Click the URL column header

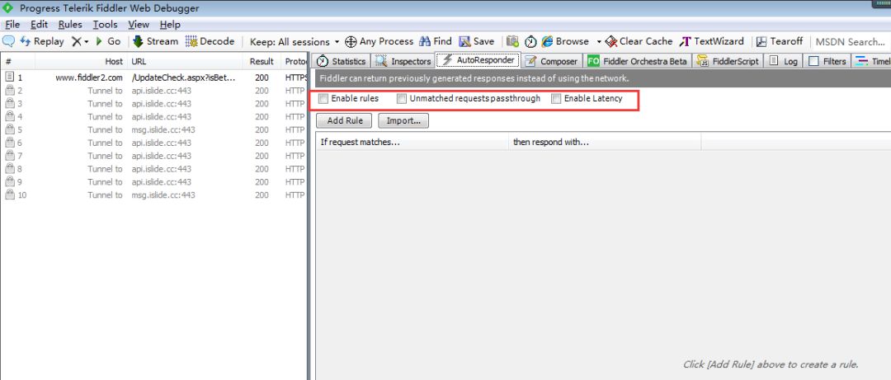[x=186, y=61]
